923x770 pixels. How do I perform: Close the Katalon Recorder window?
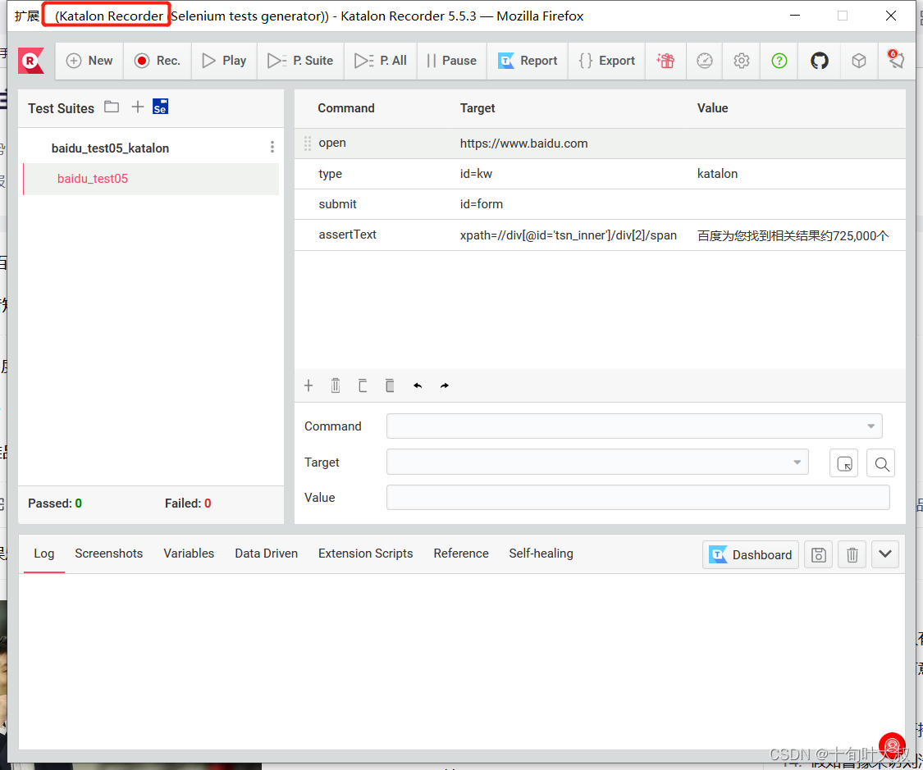click(891, 16)
